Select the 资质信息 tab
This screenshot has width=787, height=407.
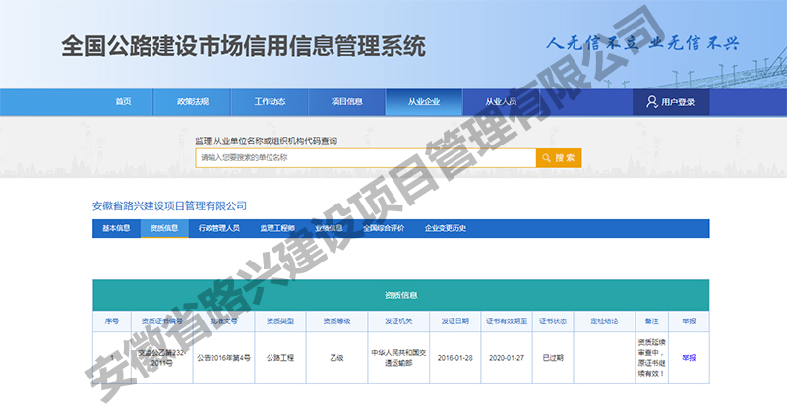pyautogui.click(x=163, y=228)
